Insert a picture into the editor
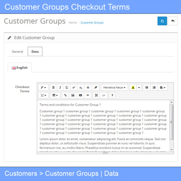181x181 pixels. coord(73,95)
